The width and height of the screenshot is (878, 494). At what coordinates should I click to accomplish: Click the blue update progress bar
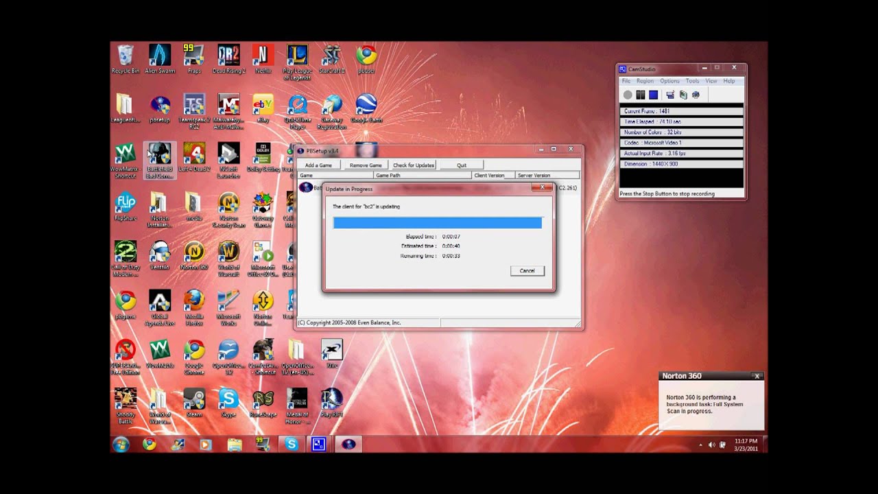pyautogui.click(x=438, y=223)
